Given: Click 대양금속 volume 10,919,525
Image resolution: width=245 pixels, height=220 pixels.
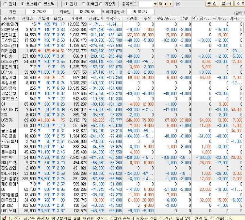Looking at the screenshot, I should point(77,88).
